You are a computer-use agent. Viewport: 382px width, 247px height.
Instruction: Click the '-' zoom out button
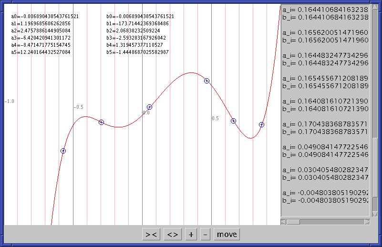coord(206,234)
